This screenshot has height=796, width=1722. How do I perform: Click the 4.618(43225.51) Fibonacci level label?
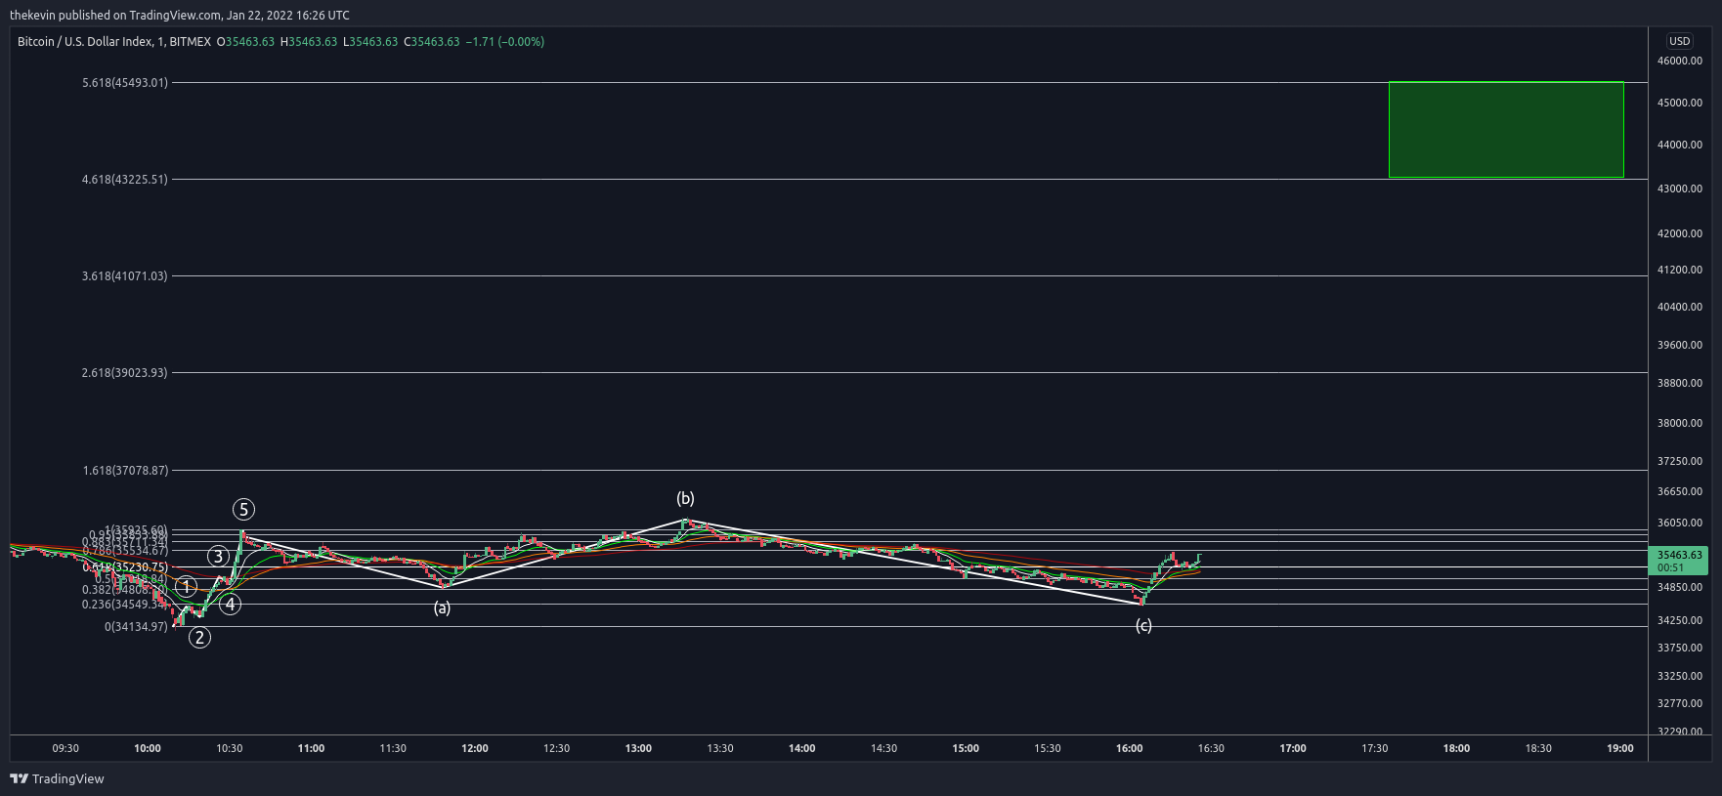tap(125, 180)
